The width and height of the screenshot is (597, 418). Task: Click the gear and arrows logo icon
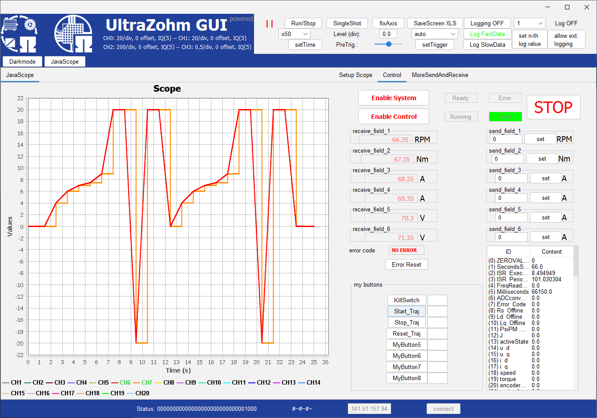19,34
